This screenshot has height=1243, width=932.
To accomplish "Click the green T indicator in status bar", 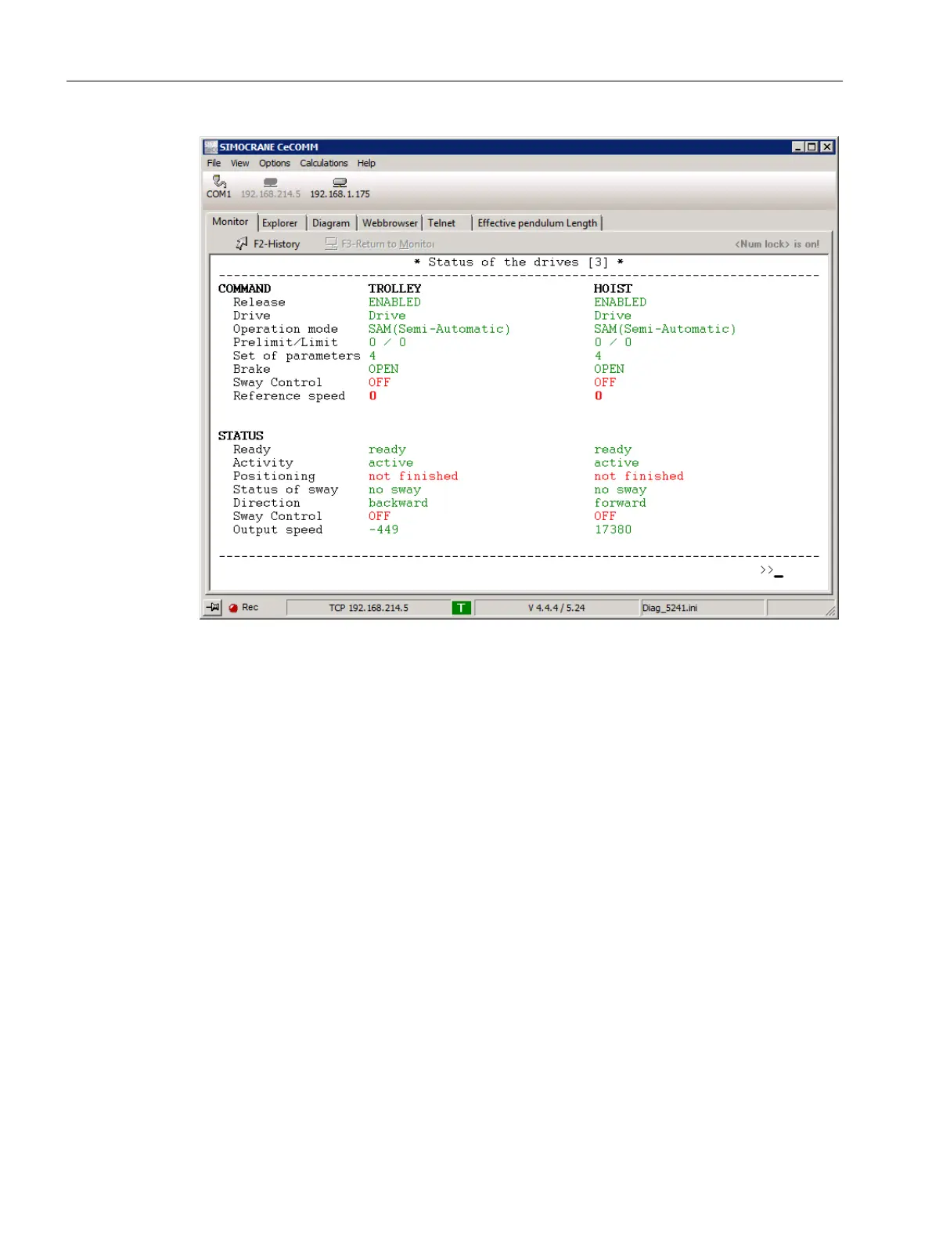I will click(x=462, y=608).
